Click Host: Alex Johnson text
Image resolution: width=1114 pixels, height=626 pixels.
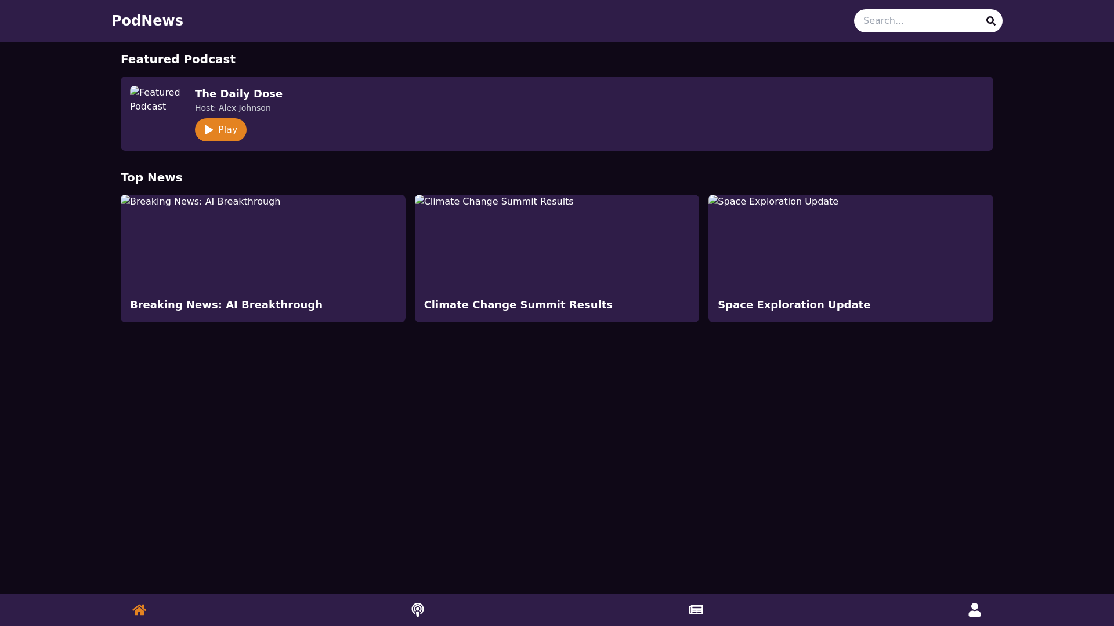point(232,108)
